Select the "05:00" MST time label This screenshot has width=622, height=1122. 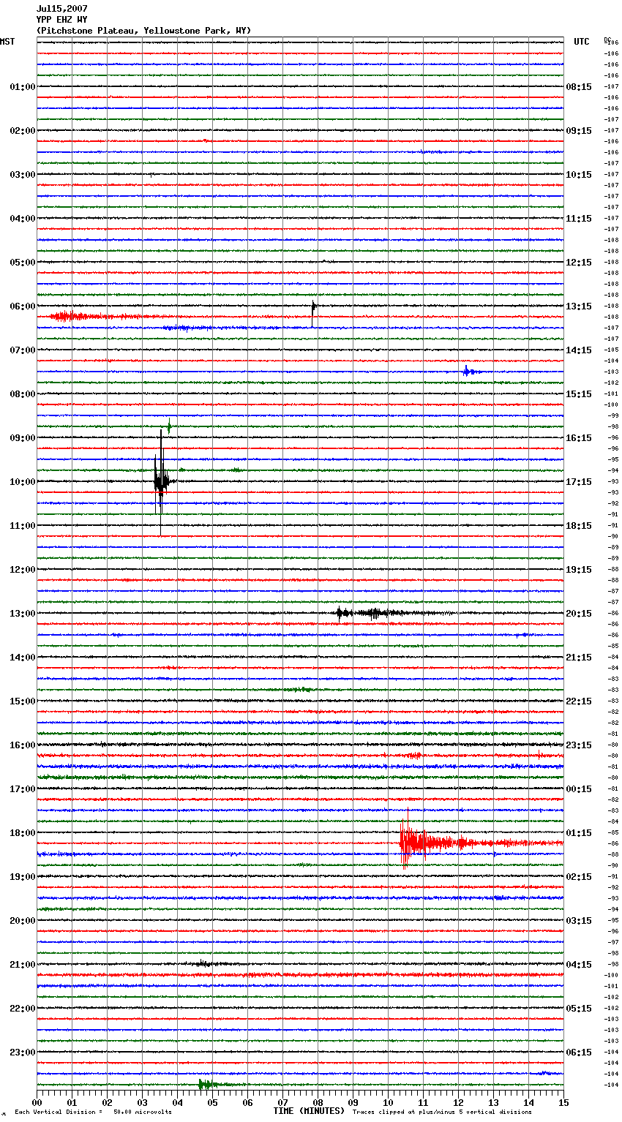tap(23, 263)
